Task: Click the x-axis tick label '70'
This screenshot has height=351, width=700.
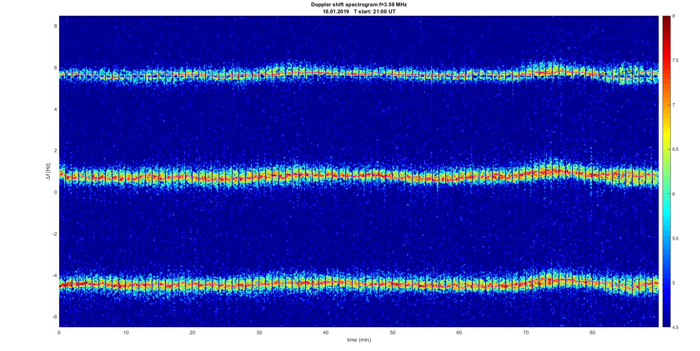Action: pyautogui.click(x=526, y=333)
